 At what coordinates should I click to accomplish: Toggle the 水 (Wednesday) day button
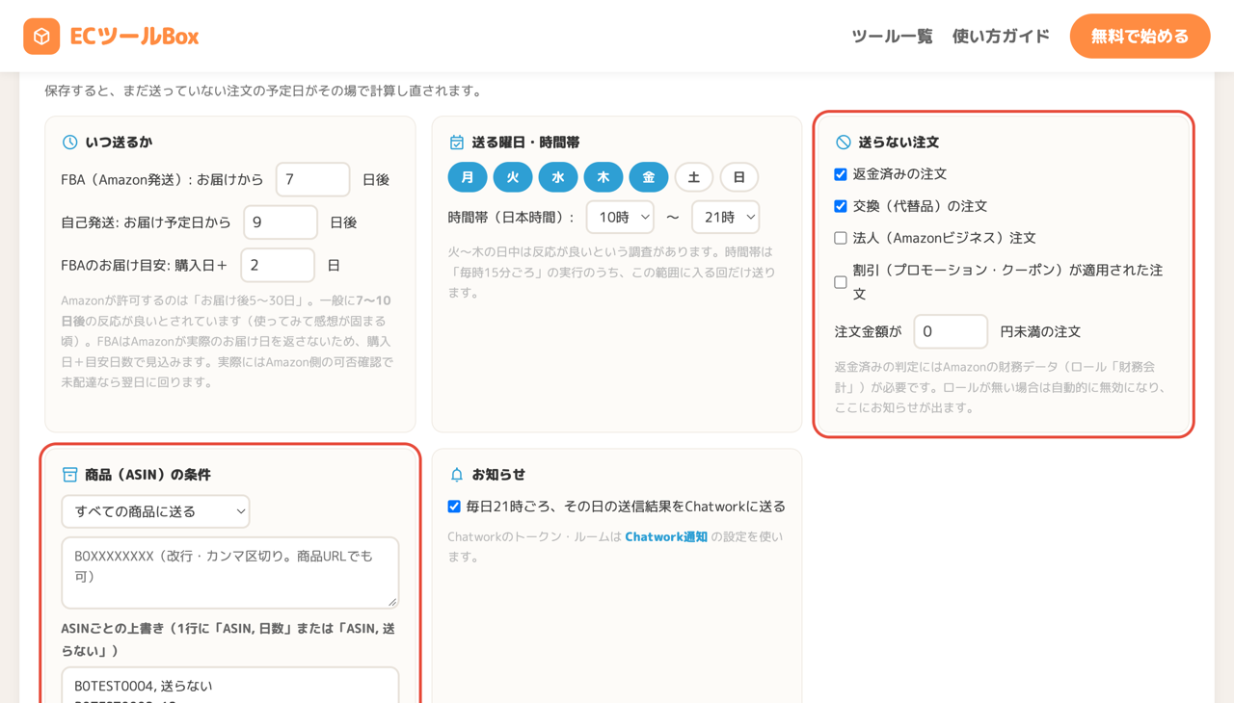coord(558,177)
